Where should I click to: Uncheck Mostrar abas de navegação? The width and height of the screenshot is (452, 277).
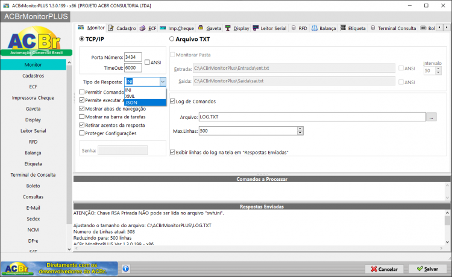(x=82, y=108)
